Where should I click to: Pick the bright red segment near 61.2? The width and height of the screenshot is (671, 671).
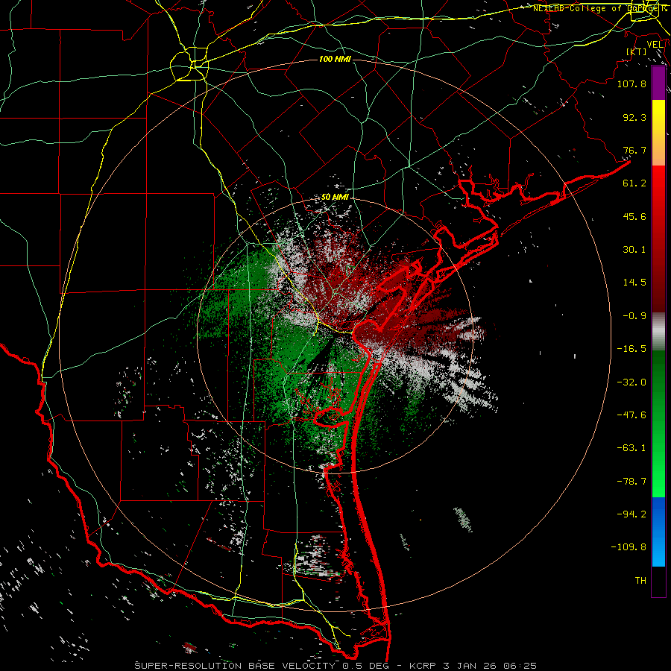[658, 183]
